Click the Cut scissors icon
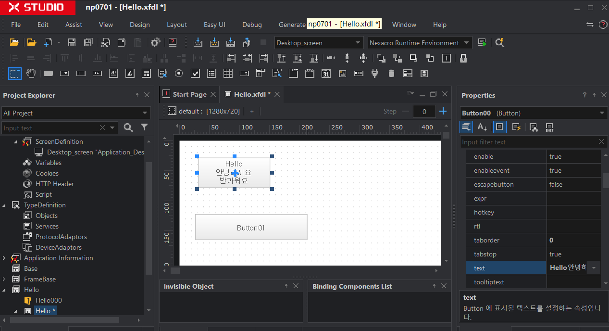The height and width of the screenshot is (331, 609). pos(105,42)
